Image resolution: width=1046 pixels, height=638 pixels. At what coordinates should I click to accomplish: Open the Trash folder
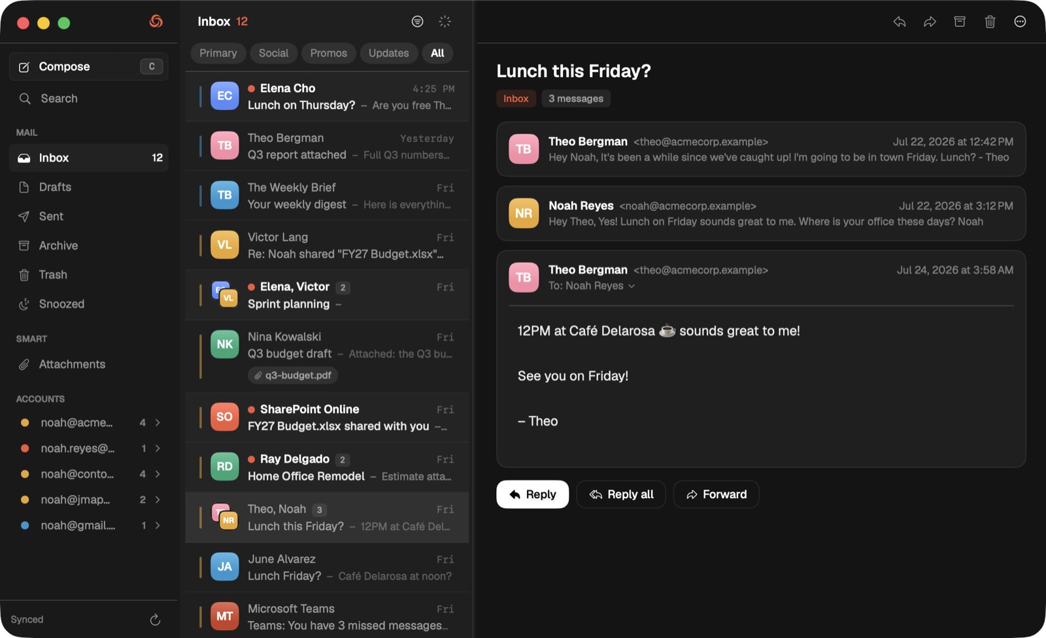point(89,275)
